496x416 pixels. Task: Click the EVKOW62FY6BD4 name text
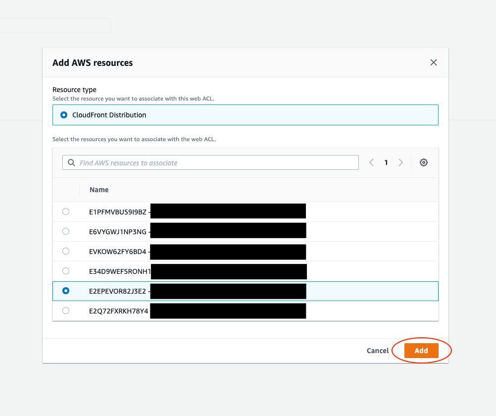pos(118,252)
